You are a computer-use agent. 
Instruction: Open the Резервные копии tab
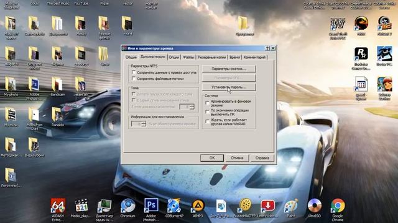[211, 58]
